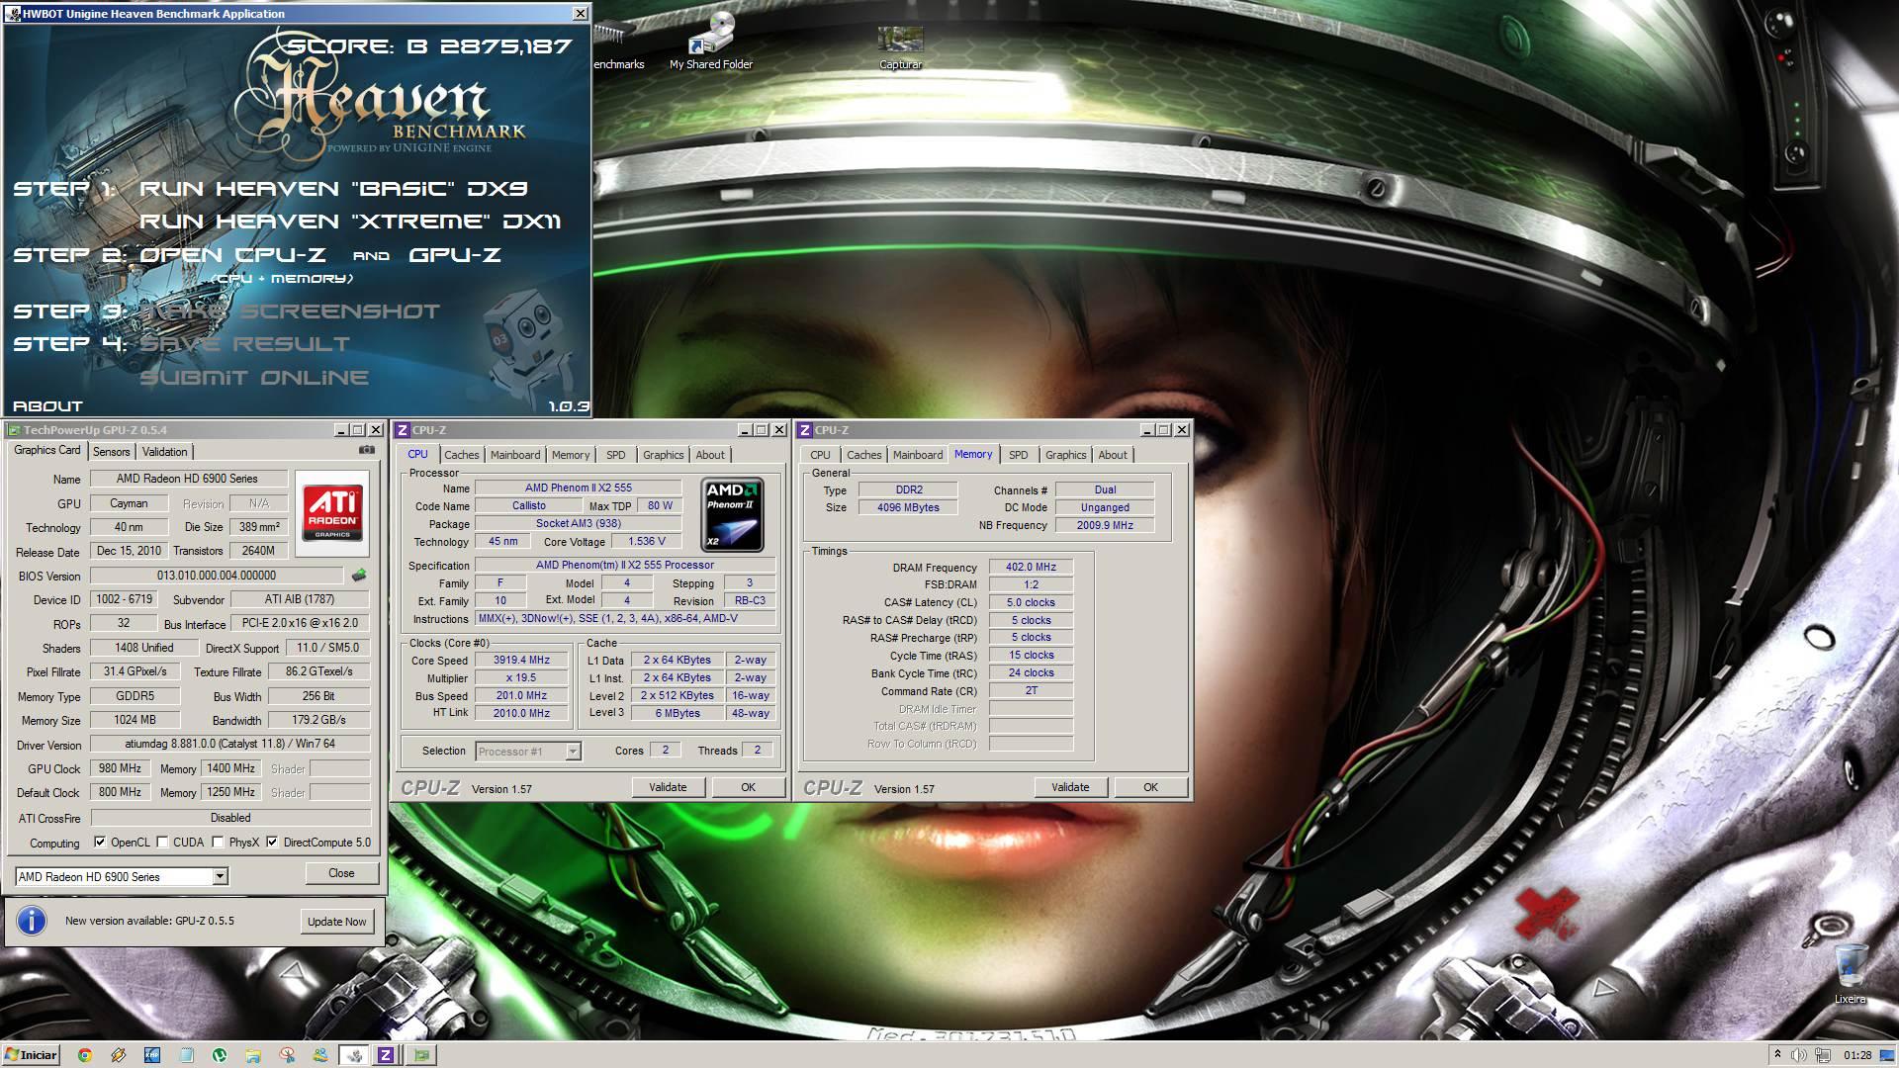Click the AMD Phenom II logo in CPU-Z

732,514
